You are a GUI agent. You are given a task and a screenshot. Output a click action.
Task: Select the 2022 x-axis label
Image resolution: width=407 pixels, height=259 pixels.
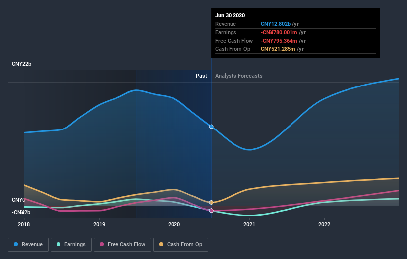[324, 224]
